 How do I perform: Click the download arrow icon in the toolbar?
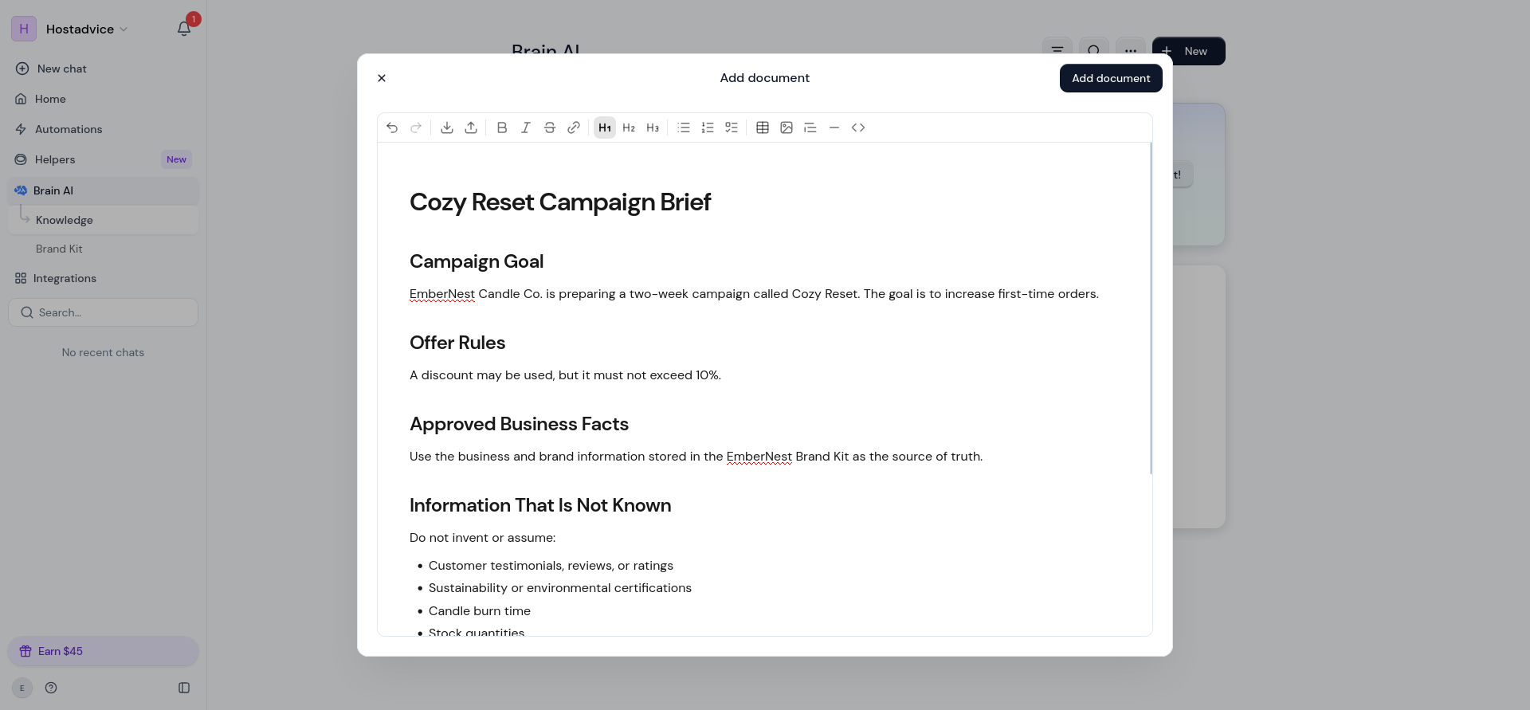click(x=447, y=127)
